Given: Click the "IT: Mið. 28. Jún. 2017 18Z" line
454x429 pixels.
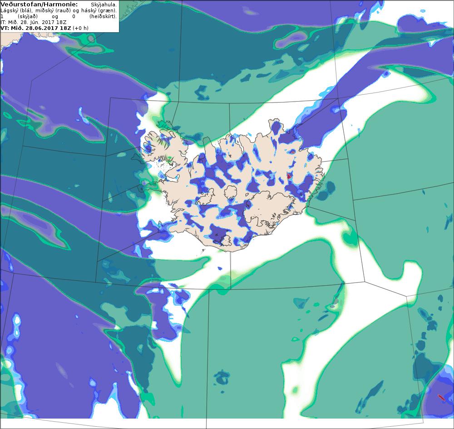Looking at the screenshot, I should tap(34, 22).
